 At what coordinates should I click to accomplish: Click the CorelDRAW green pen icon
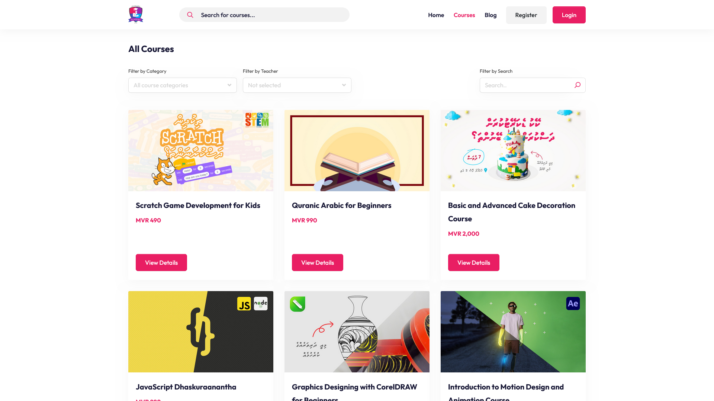297,304
